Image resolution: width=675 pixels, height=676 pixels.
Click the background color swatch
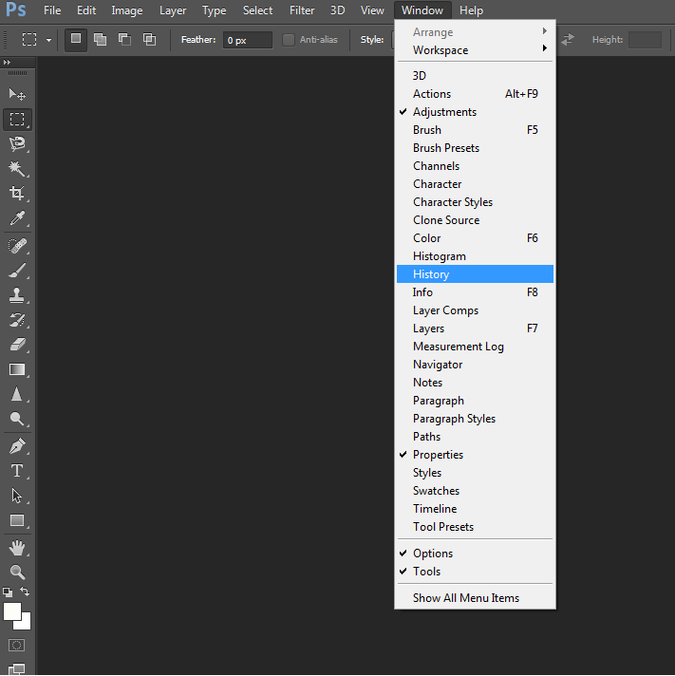[x=25, y=624]
